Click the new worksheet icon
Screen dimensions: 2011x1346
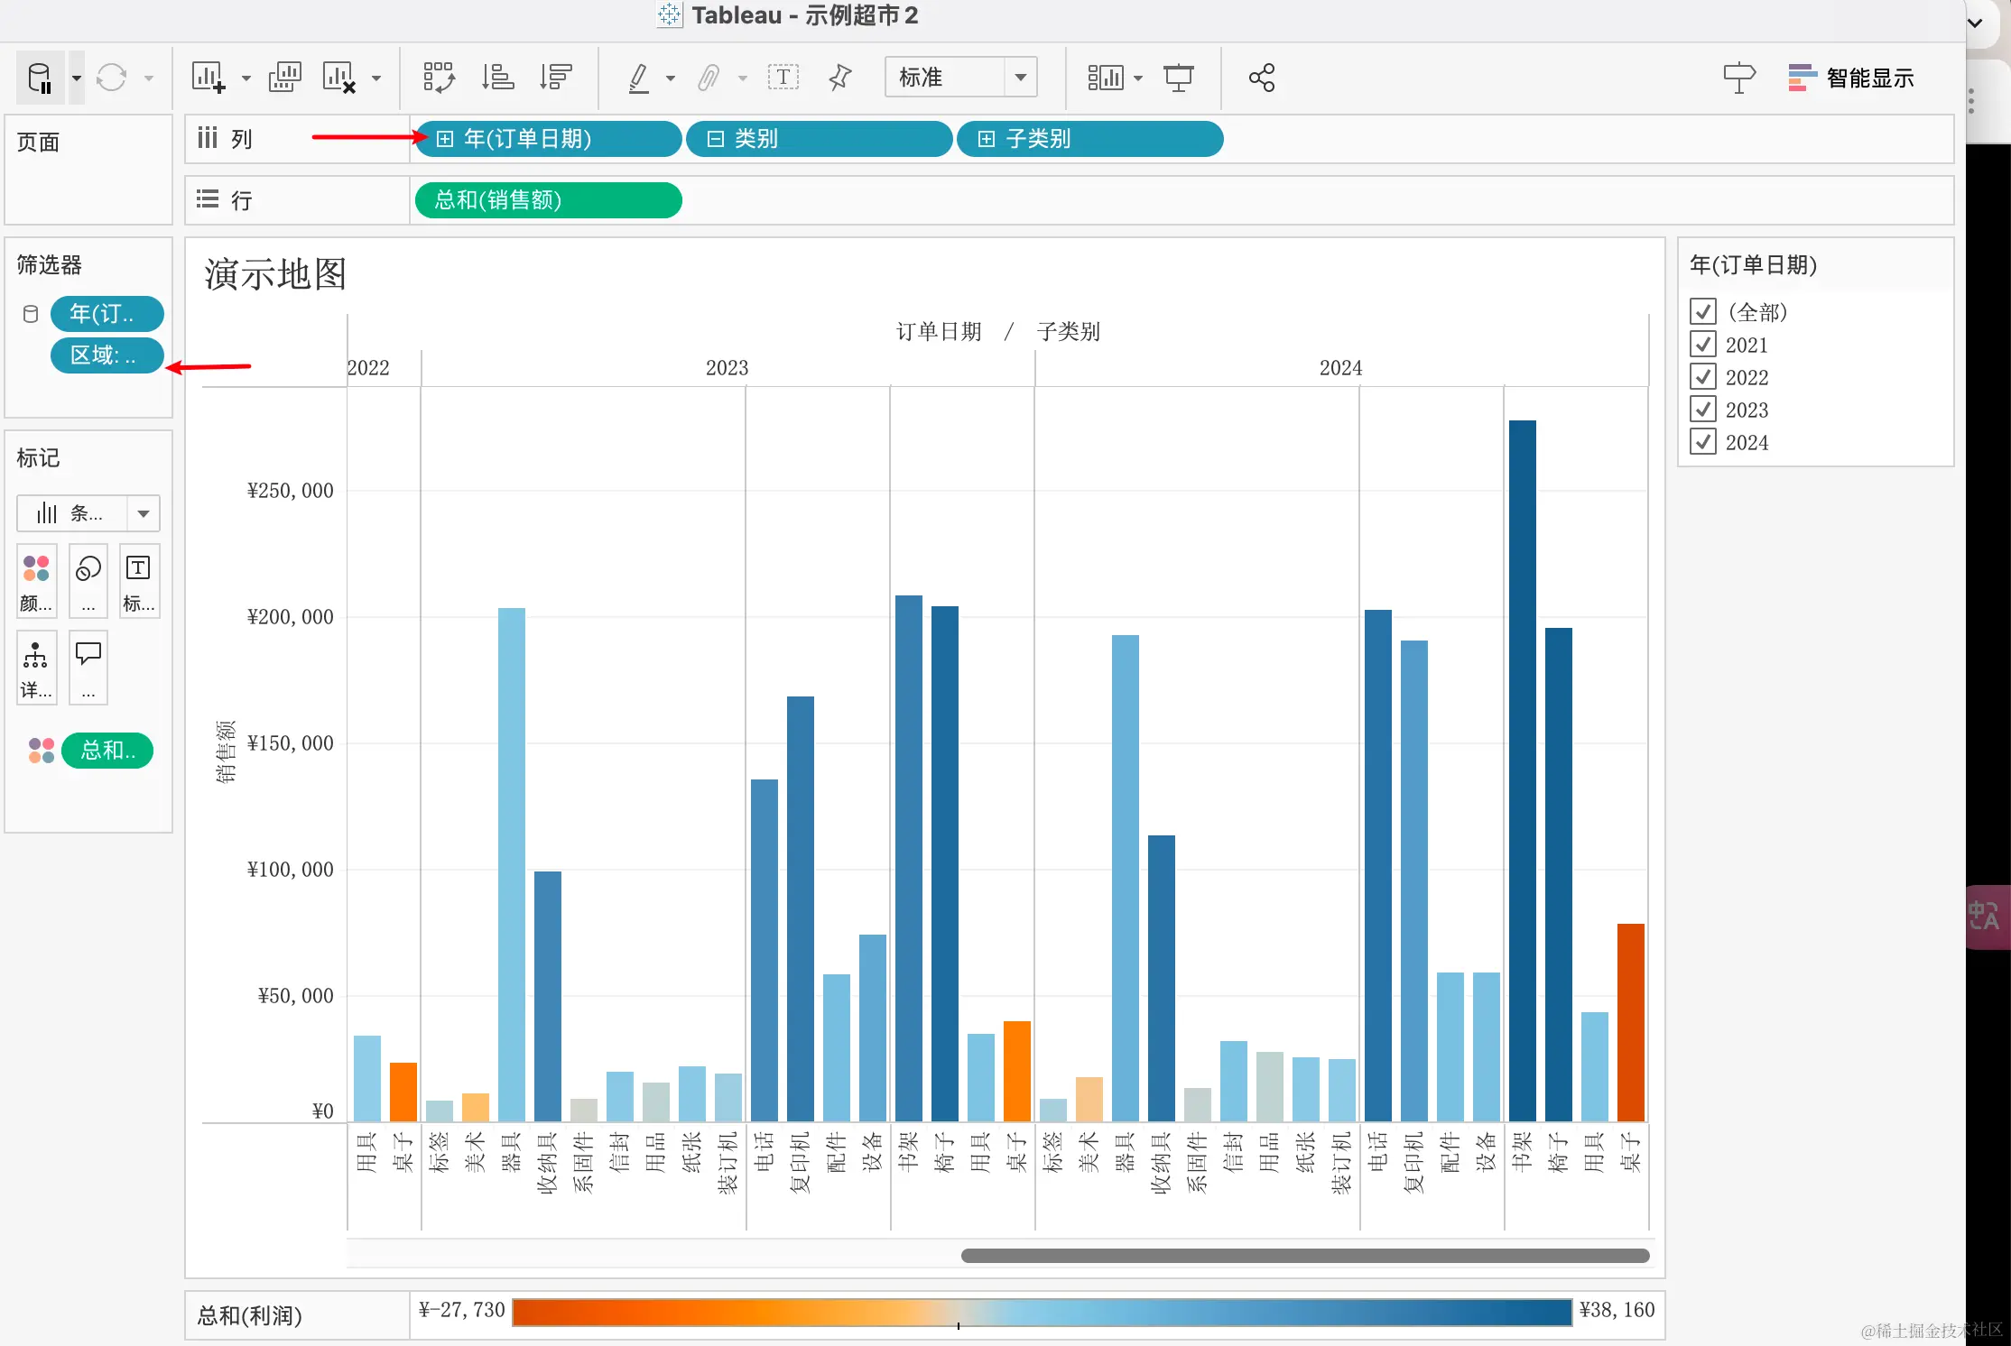[208, 78]
